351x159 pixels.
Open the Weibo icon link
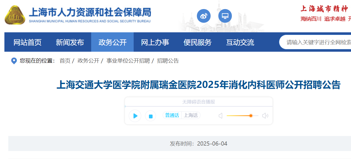click(204, 16)
